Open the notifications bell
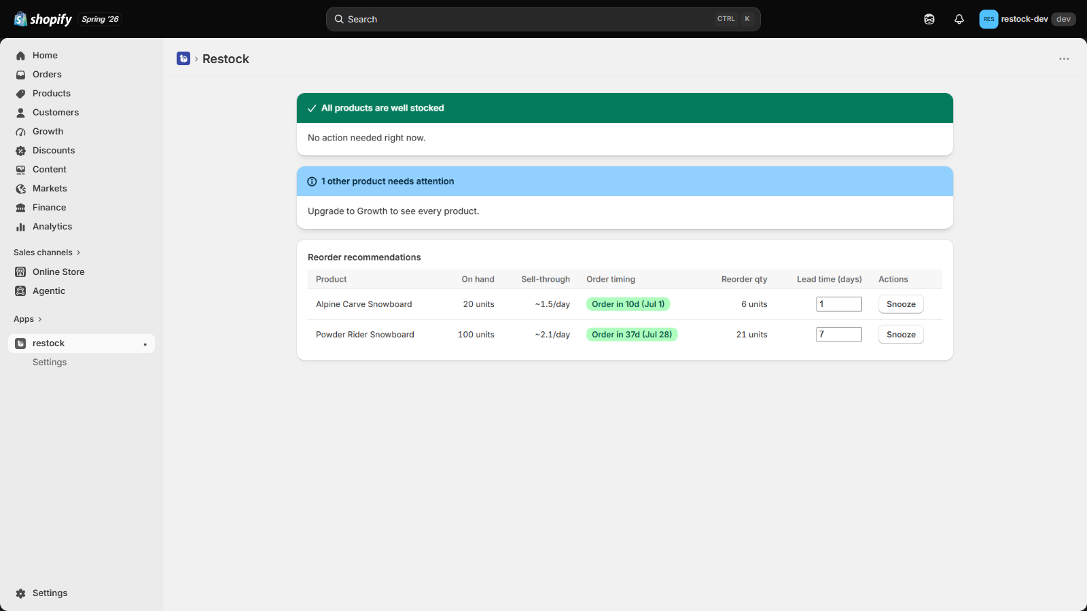 [959, 19]
